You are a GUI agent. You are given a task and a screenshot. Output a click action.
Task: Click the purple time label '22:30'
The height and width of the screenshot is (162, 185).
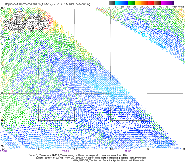[128, 151]
